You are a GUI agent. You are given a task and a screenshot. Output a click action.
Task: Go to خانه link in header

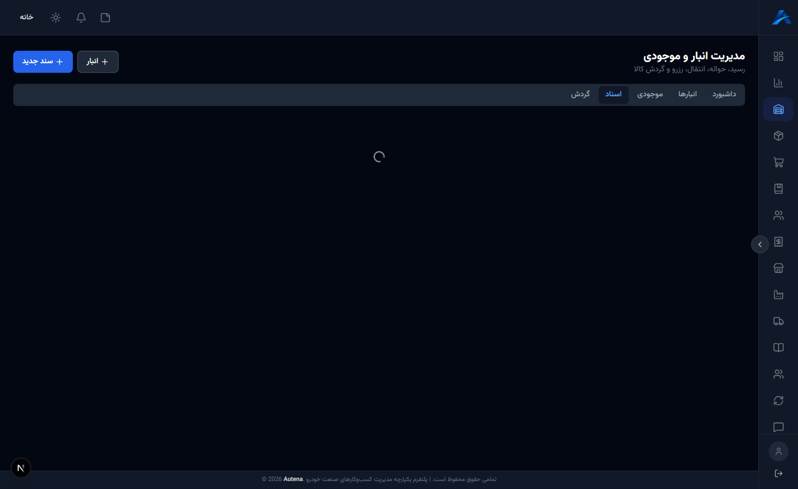[26, 17]
